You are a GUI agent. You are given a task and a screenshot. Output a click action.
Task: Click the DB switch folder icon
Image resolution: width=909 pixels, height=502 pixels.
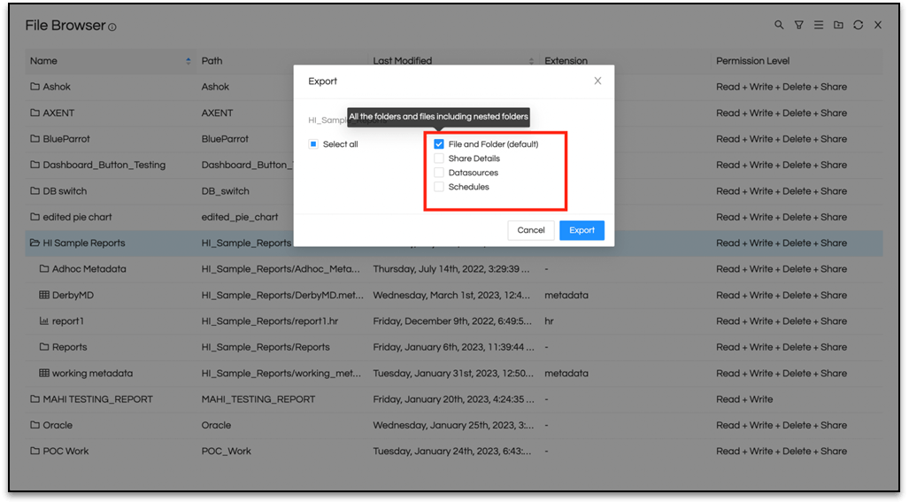point(35,190)
